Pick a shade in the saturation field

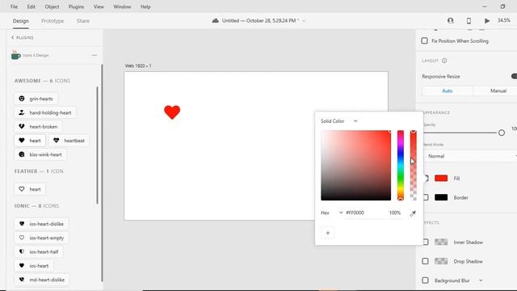355,165
